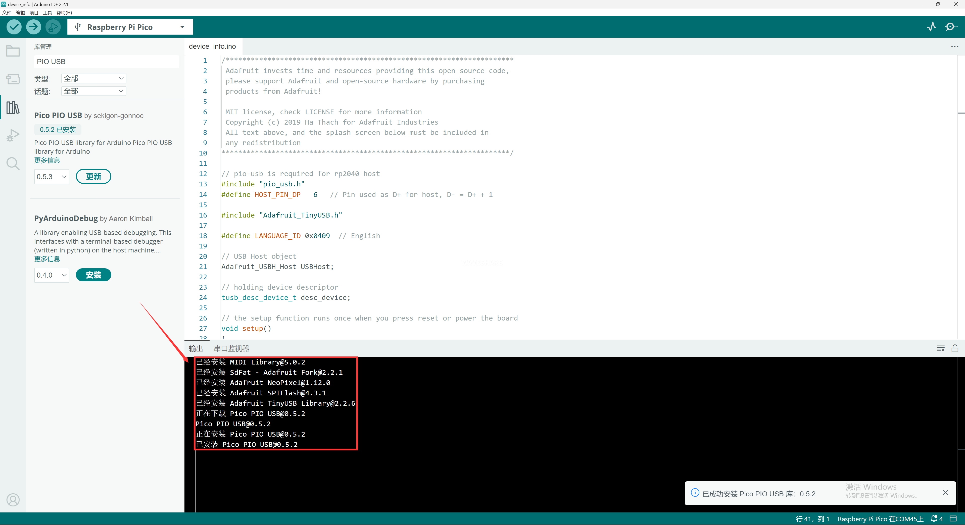
Task: Open the 0.4.0 version dropdown
Action: click(x=52, y=275)
